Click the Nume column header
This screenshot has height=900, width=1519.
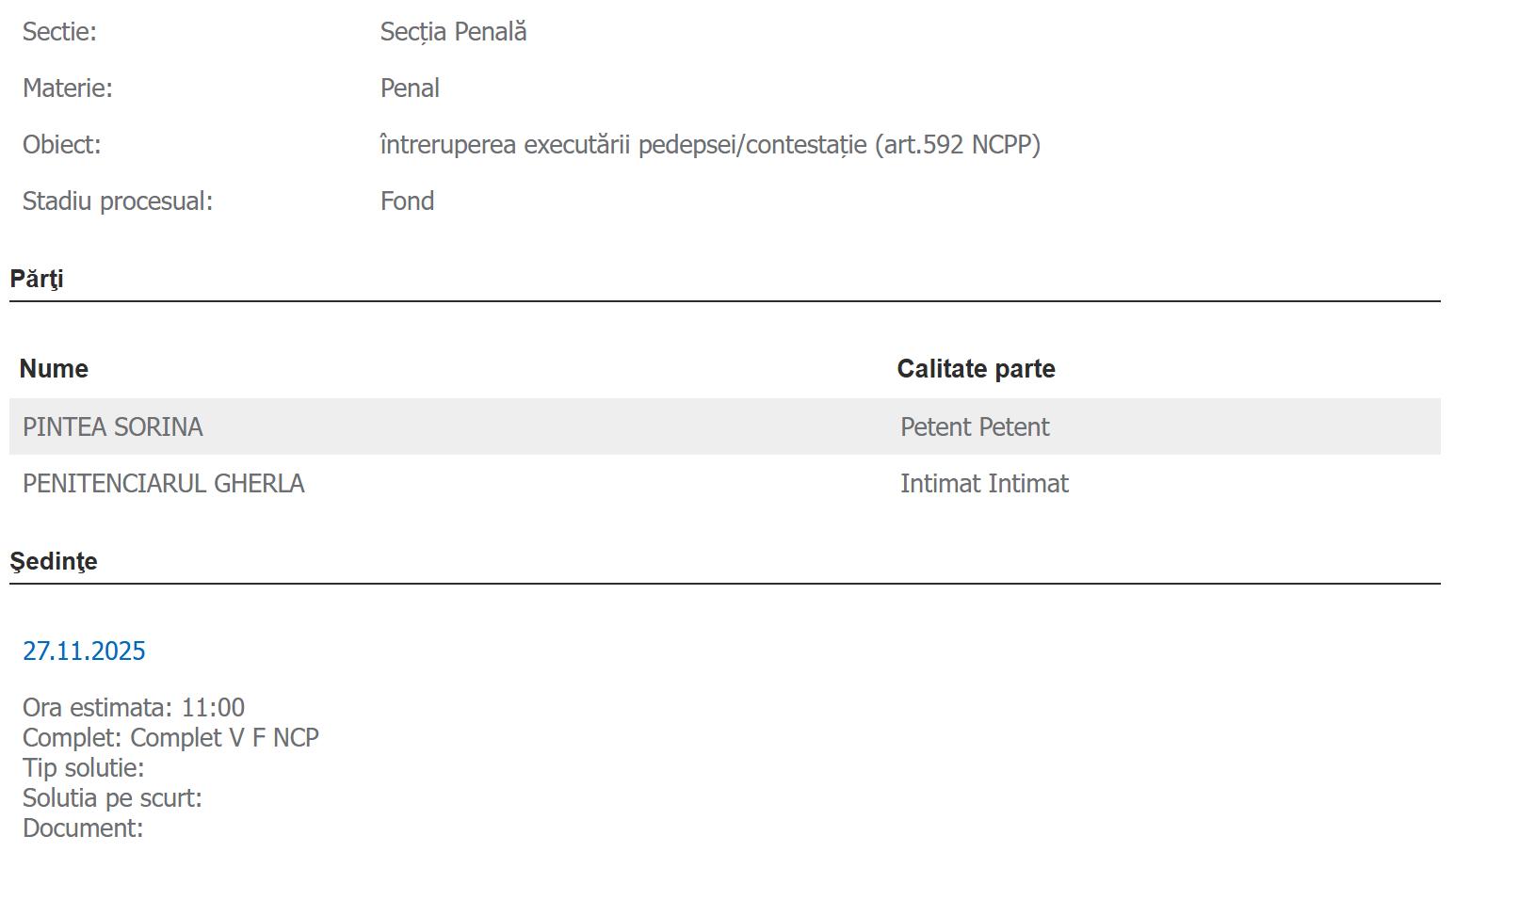tap(54, 369)
